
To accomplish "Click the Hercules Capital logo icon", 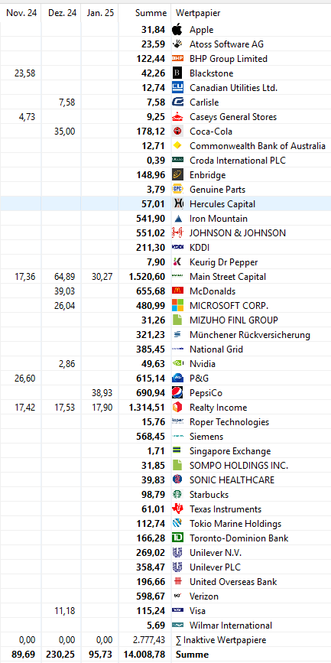I will tap(177, 204).
